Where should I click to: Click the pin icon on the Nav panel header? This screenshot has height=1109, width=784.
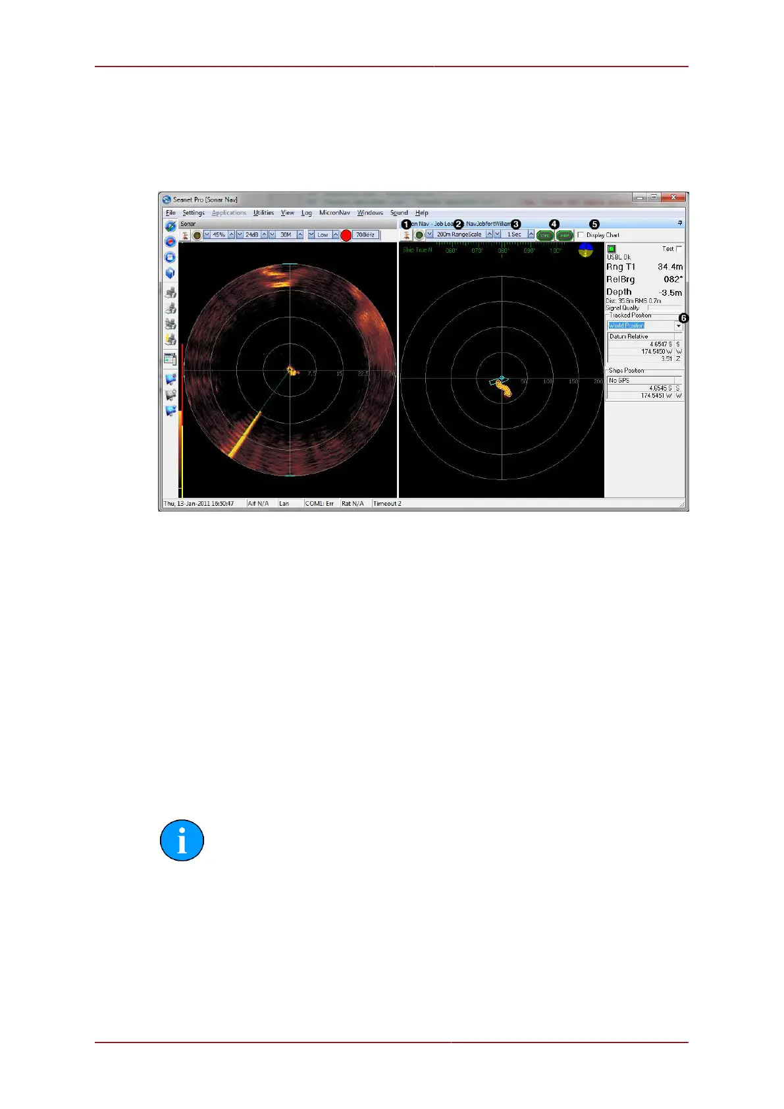pos(680,223)
